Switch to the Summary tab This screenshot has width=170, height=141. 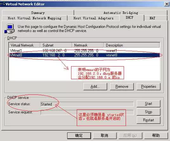pyautogui.click(x=38, y=13)
